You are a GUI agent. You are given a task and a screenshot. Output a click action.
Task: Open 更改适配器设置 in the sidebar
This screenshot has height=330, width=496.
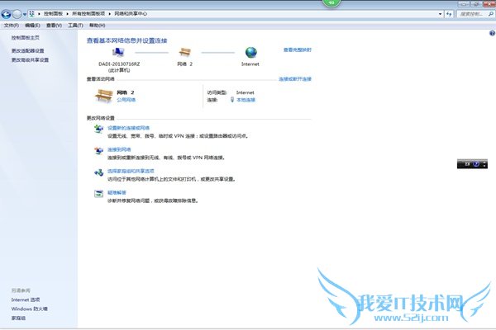point(27,50)
